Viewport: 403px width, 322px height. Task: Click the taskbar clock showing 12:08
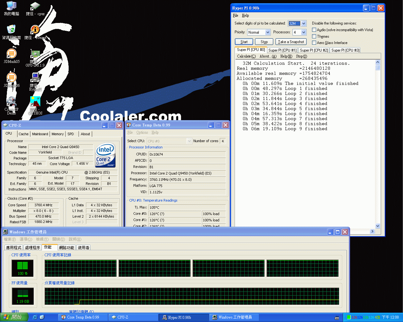pyautogui.click(x=390, y=317)
